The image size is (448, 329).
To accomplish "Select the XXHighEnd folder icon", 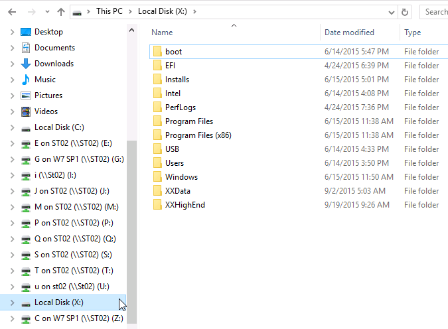I will pos(157,205).
